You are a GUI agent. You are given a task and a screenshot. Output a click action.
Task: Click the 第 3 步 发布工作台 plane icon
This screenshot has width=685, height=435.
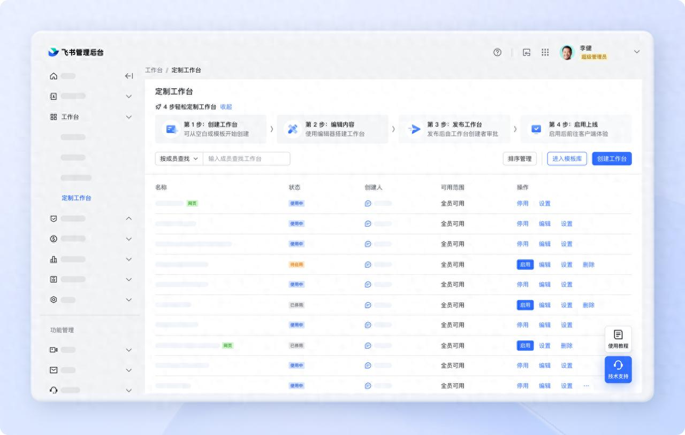pyautogui.click(x=414, y=129)
